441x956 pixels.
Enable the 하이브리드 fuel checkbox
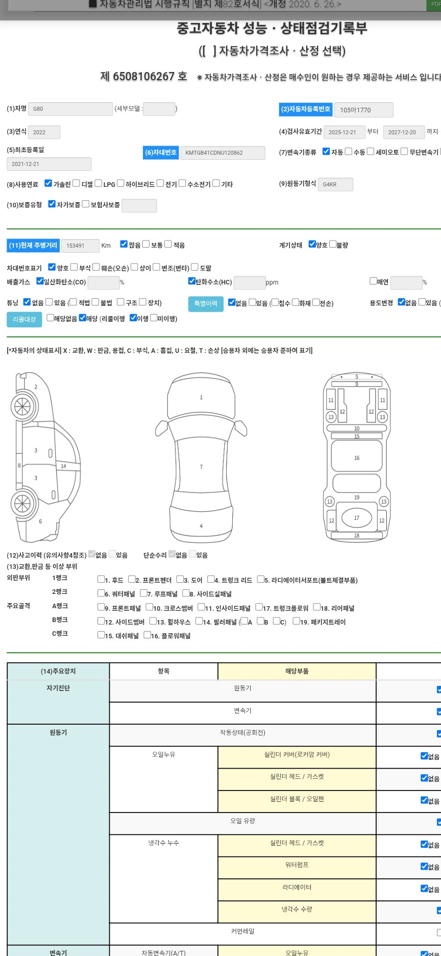click(x=120, y=183)
